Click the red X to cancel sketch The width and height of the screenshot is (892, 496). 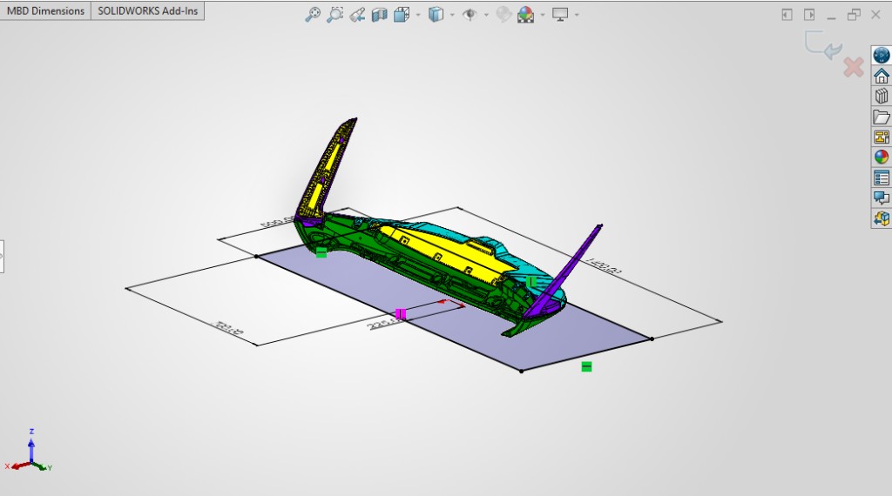[854, 68]
